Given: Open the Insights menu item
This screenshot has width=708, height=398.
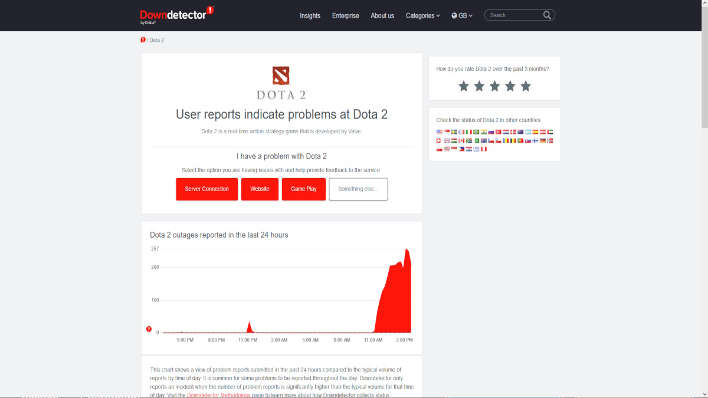Looking at the screenshot, I should [x=310, y=16].
